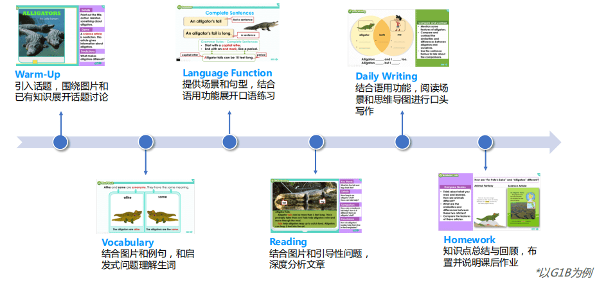
Task: Select the timeline dot above the Homework stage
Action: pos(485,142)
